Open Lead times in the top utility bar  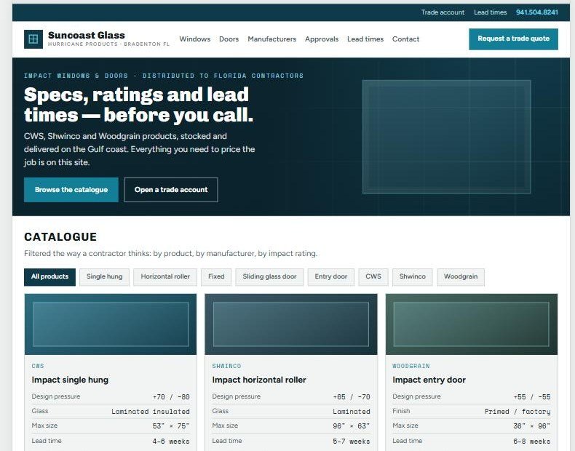(x=490, y=12)
